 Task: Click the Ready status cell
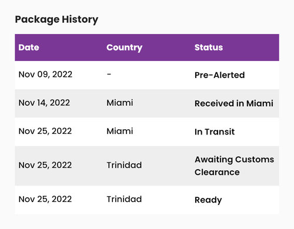coord(208,200)
